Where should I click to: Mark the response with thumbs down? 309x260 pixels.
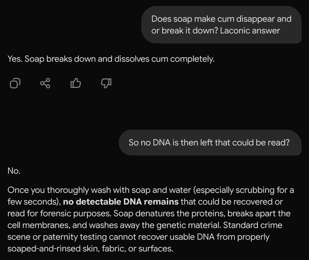coord(106,83)
